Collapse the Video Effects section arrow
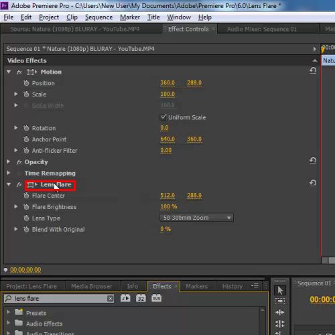 (x=314, y=60)
